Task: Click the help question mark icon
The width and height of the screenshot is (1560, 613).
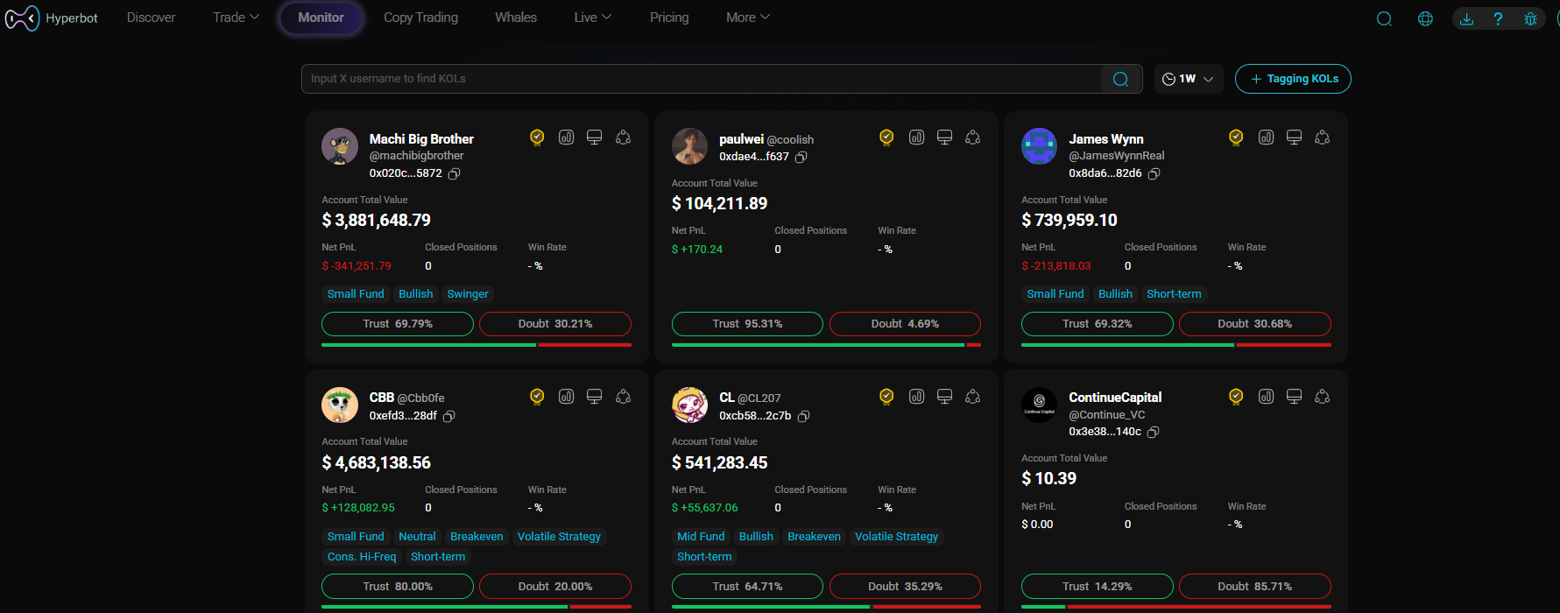Action: (x=1498, y=18)
